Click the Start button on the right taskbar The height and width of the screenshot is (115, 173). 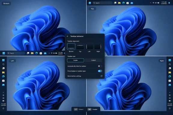pyautogui.click(x=170, y=60)
